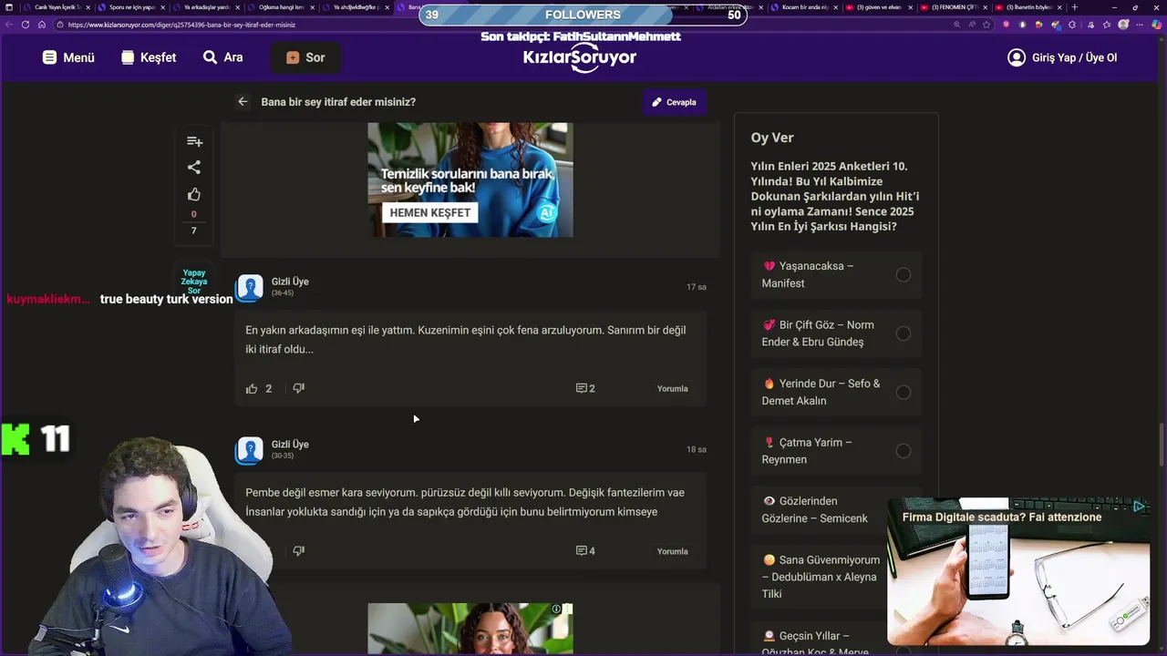
Task: Click HEMEN KEŞFET in the top ad
Action: [430, 212]
